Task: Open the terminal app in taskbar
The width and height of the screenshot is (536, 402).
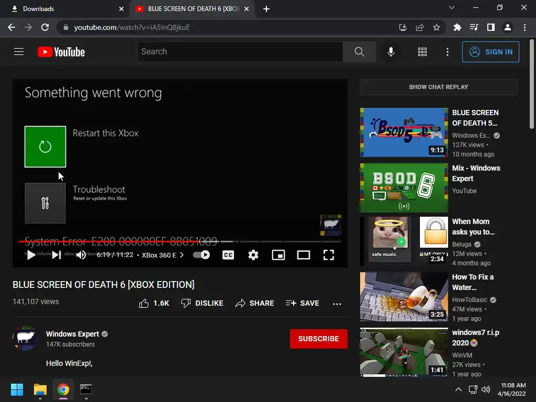Action: [86, 389]
